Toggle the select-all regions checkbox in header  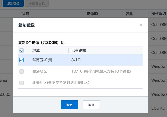tap(22, 50)
